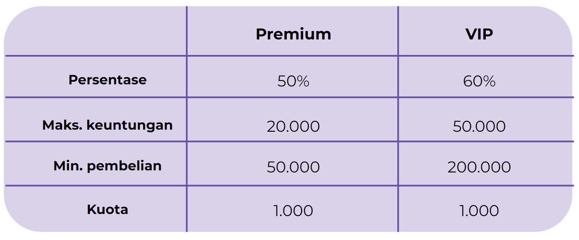Click the Persentase row label

[x=107, y=80]
